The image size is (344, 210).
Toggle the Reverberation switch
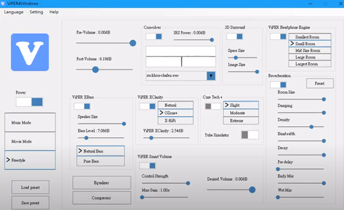coord(278,85)
